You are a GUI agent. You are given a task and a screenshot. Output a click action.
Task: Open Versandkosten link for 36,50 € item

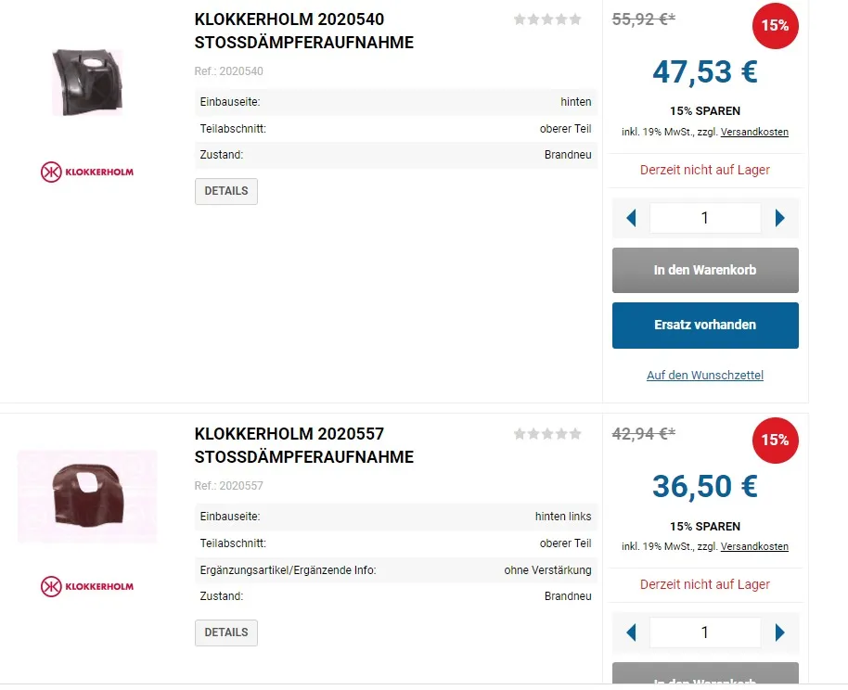754,547
